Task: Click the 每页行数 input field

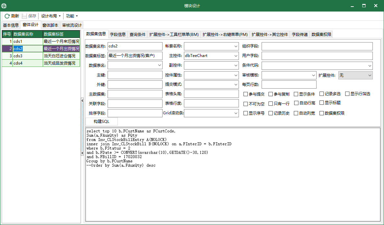Action: [x=289, y=85]
